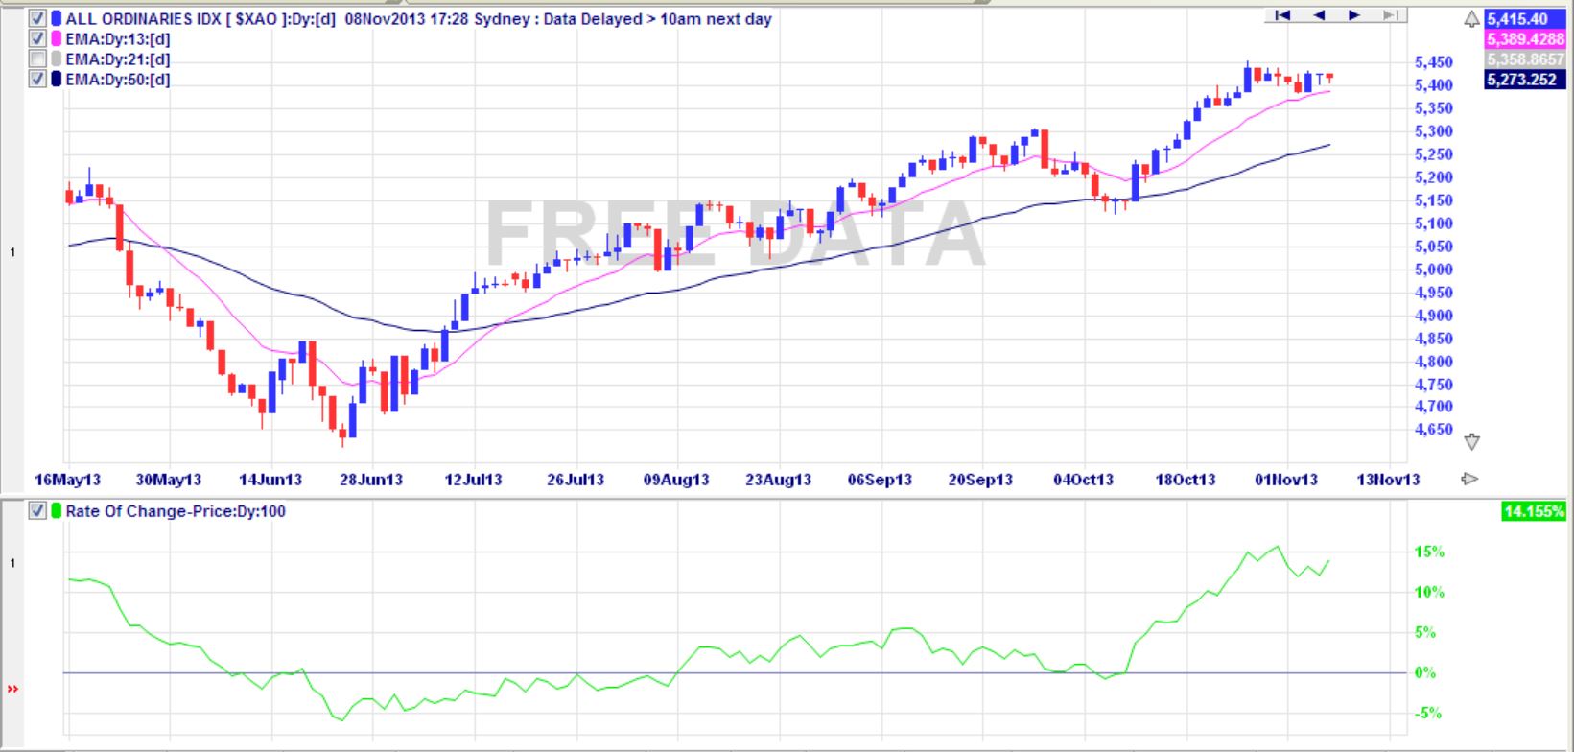
Task: Open the green Rate Of Change swatch
Action: coord(57,511)
